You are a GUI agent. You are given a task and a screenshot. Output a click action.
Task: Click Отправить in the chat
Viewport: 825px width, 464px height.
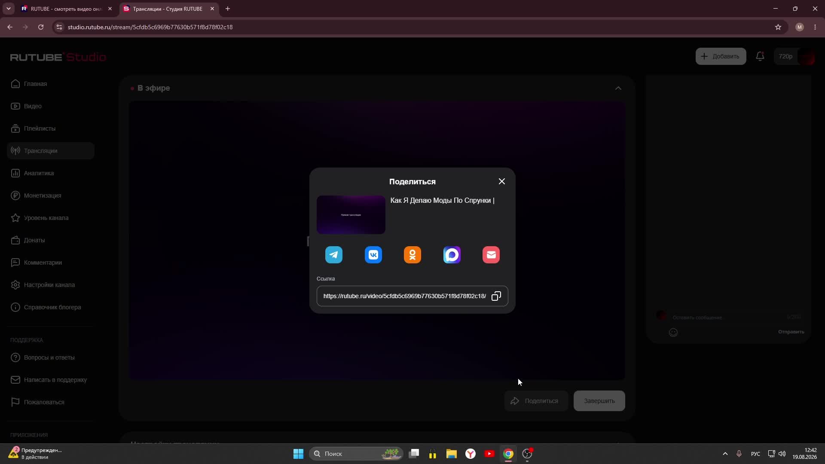tap(791, 332)
